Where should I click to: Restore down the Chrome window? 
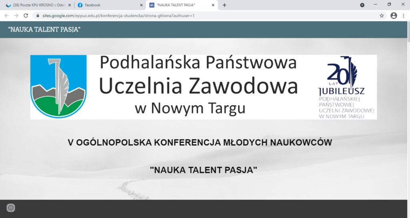point(389,4)
